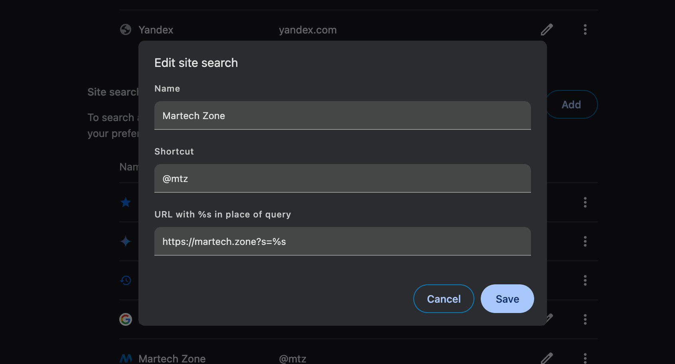Focus the Shortcut field with @mtz
Viewport: 675px width, 364px height.
click(342, 179)
